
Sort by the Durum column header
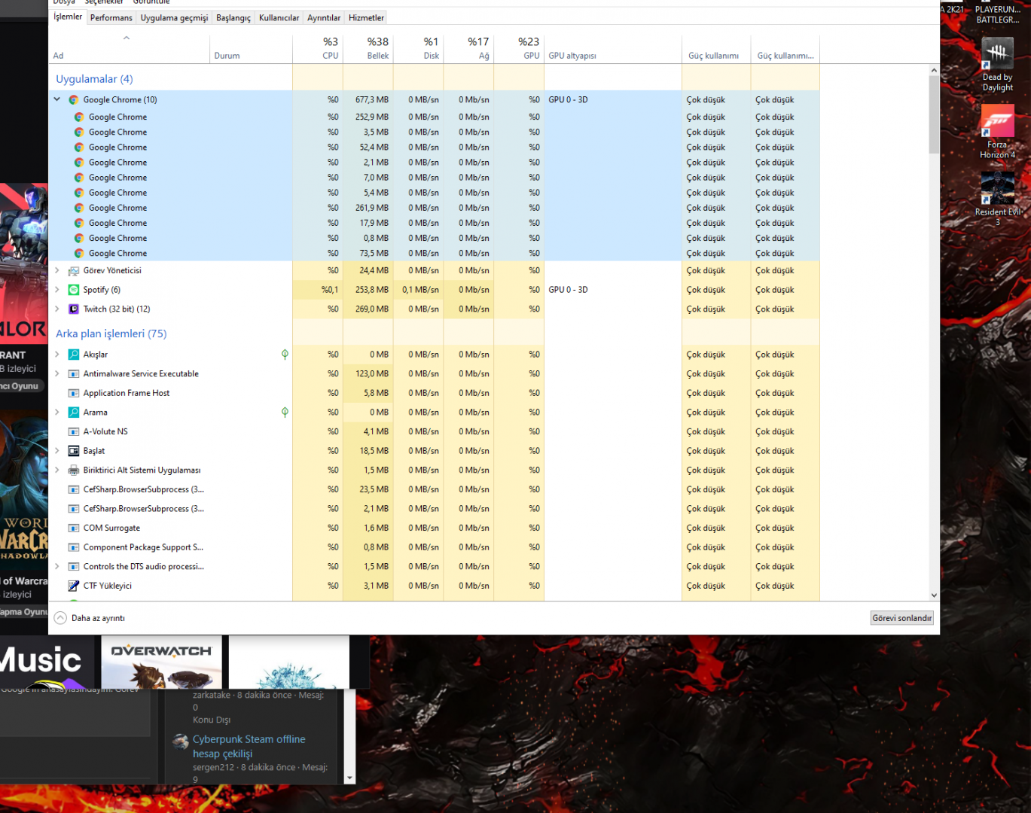(x=252, y=48)
